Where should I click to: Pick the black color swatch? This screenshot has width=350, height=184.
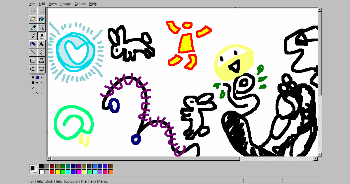(x=41, y=166)
